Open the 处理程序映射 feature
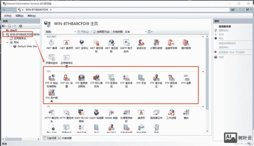 126,116
